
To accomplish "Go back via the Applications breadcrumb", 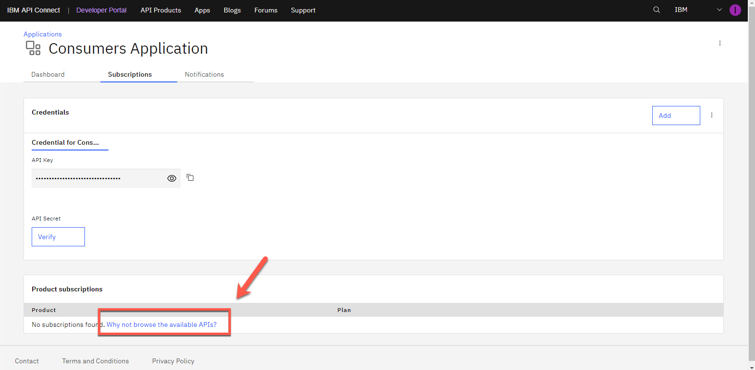I will click(43, 34).
